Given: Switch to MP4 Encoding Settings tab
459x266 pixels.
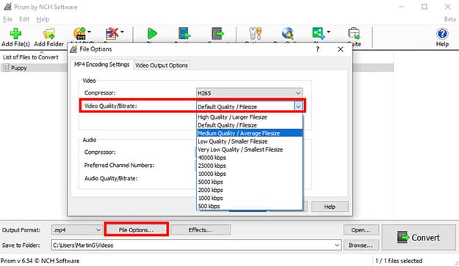Looking at the screenshot, I should click(x=101, y=64).
